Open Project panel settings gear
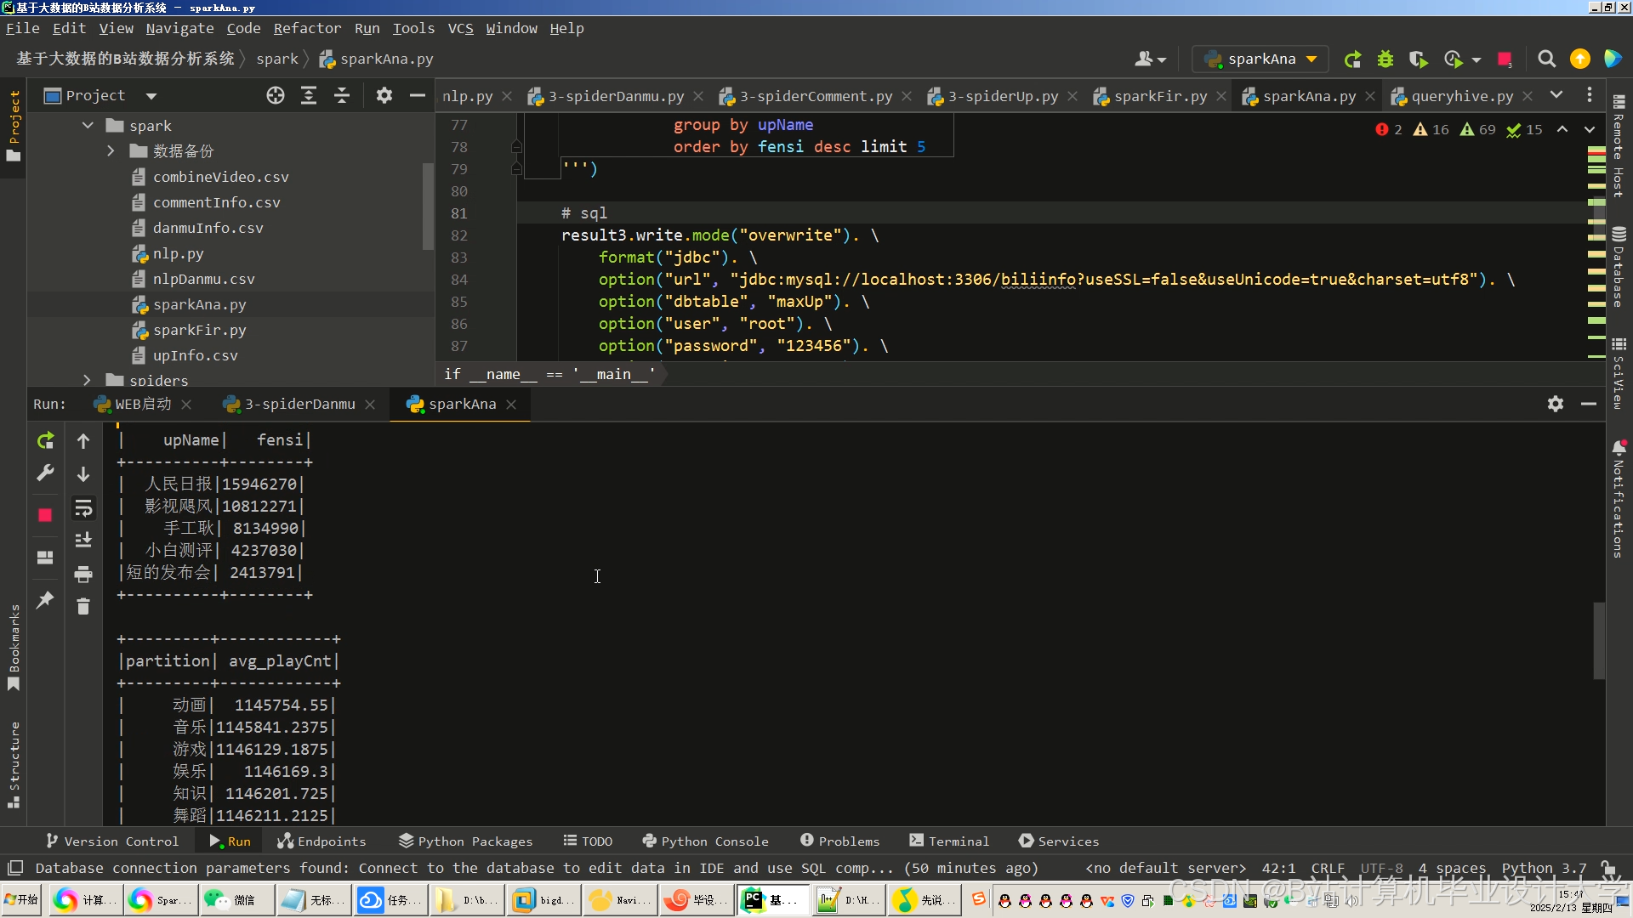1633x918 pixels. (384, 96)
